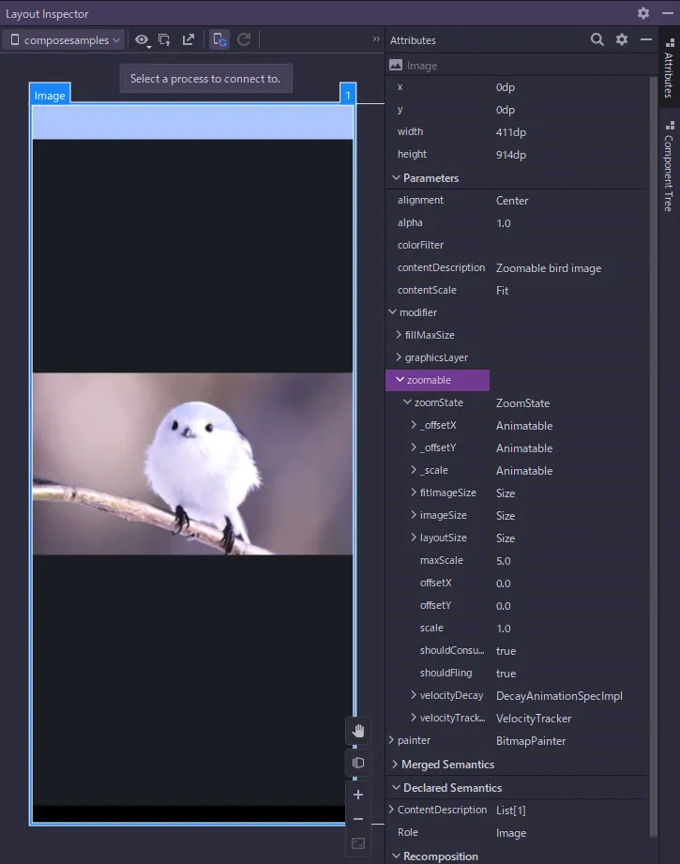Expand the Merged Semantics section
This screenshot has width=680, height=864.
[394, 765]
